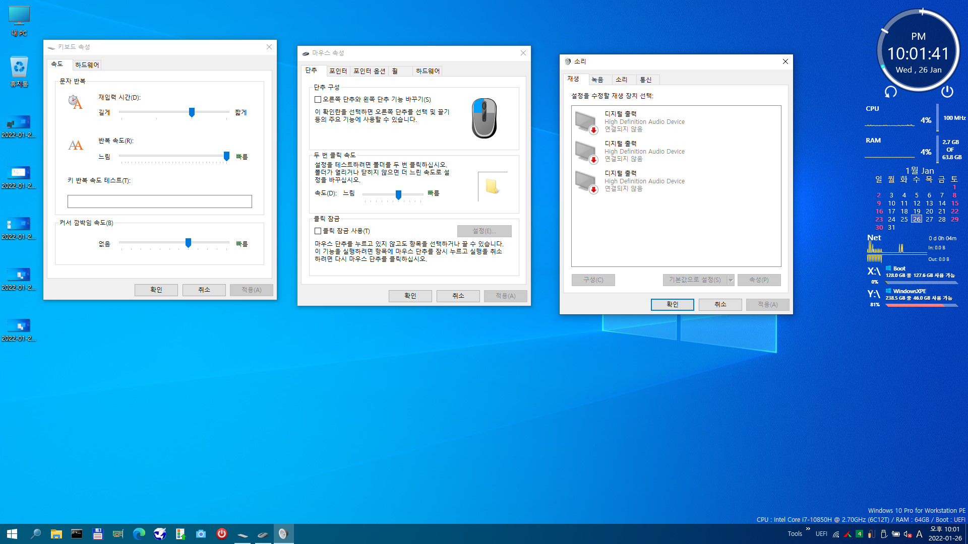Select the second 디지털 출력 playback device
Screen dimensions: 968x544
click(676, 151)
